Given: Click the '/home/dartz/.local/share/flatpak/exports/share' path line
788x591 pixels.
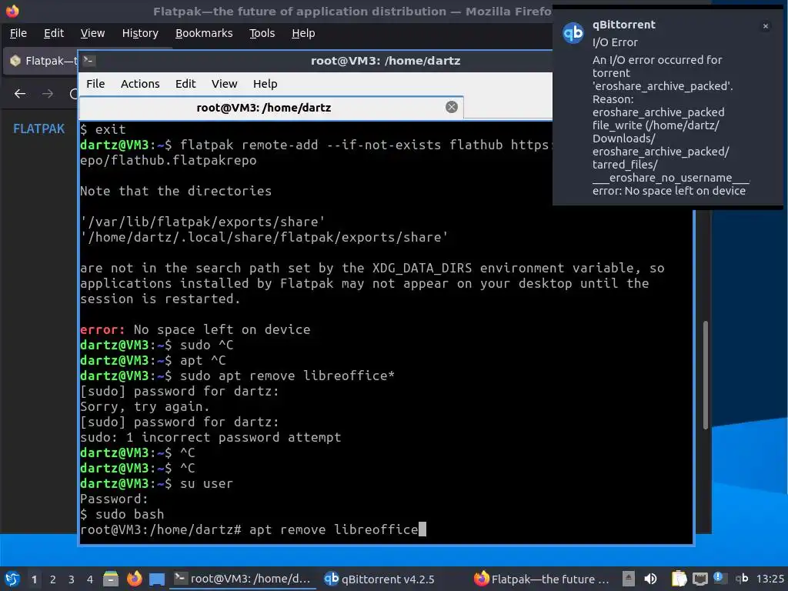Looking at the screenshot, I should click(x=264, y=237).
